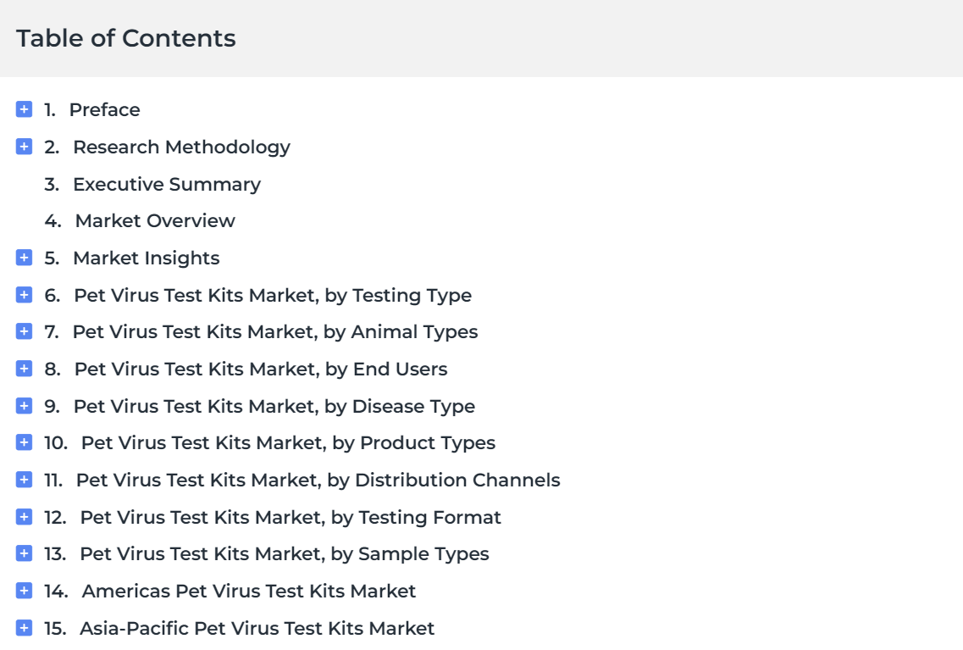Click the Research Methodology title text
This screenshot has width=963, height=650.
coord(182,147)
